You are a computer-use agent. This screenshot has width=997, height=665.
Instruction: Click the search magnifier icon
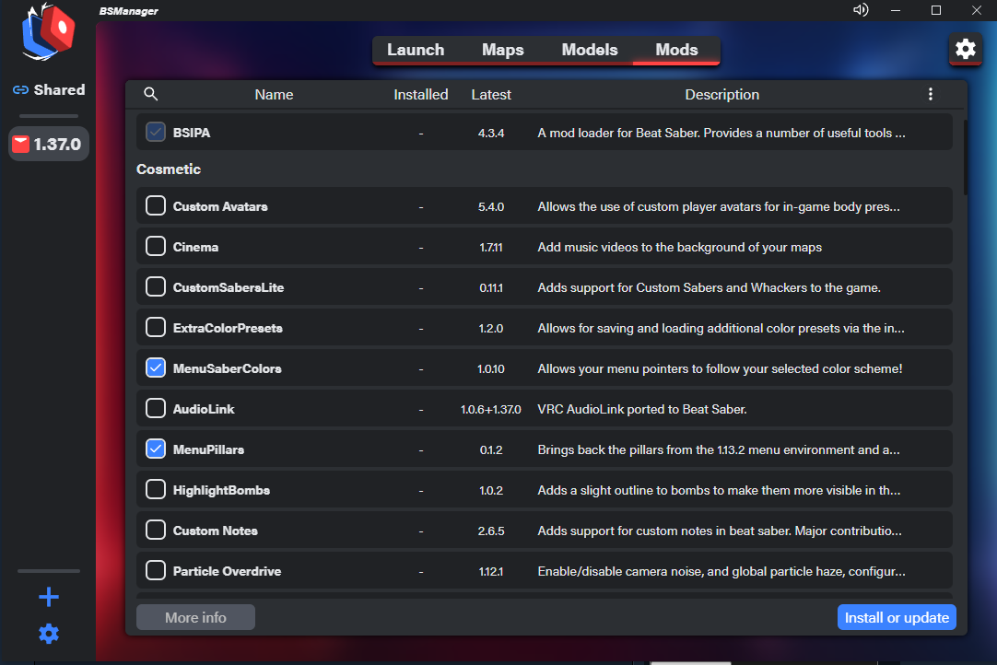[x=151, y=94]
